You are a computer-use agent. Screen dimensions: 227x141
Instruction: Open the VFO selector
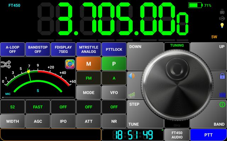coord(114,93)
